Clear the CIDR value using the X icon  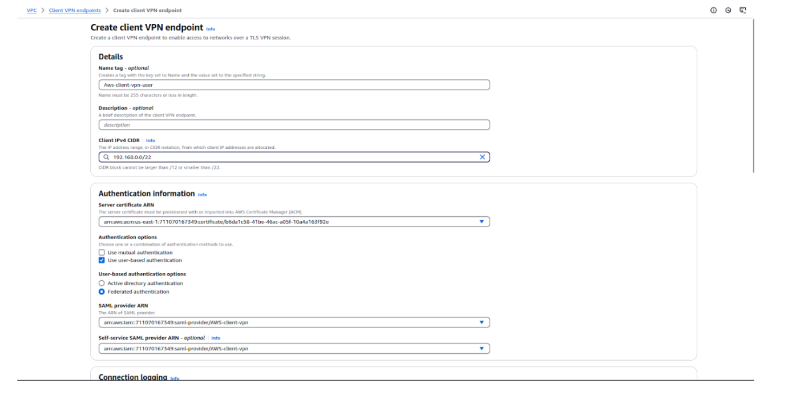pos(482,157)
